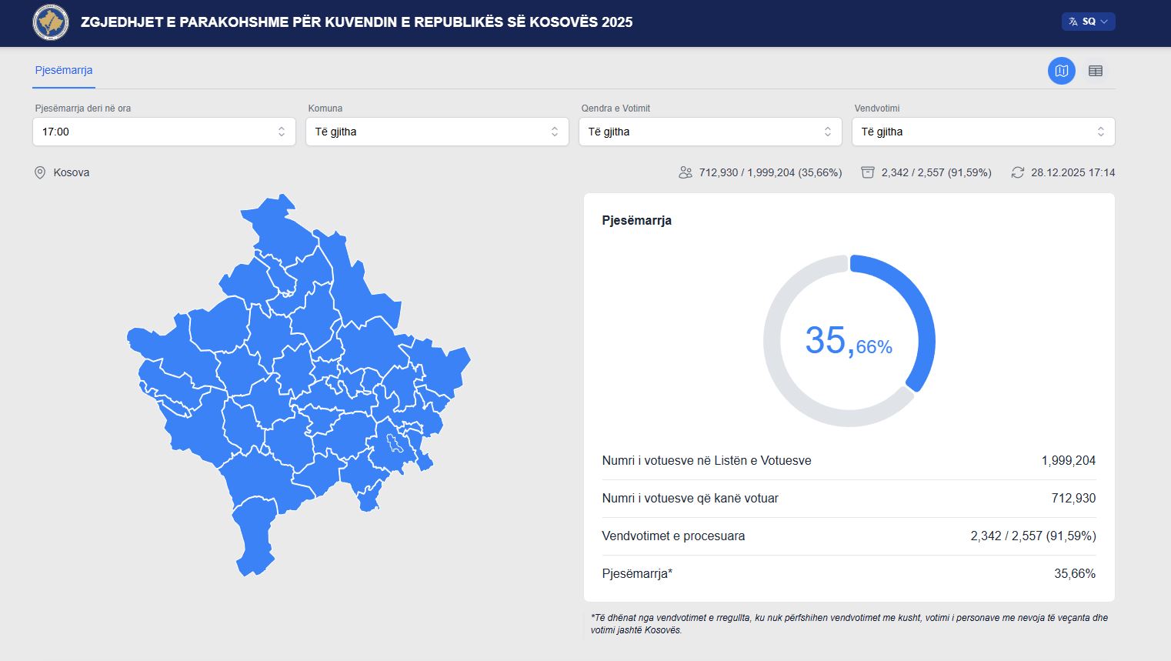Click the ballot box icon
Screen dimensions: 1171x661
[867, 172]
